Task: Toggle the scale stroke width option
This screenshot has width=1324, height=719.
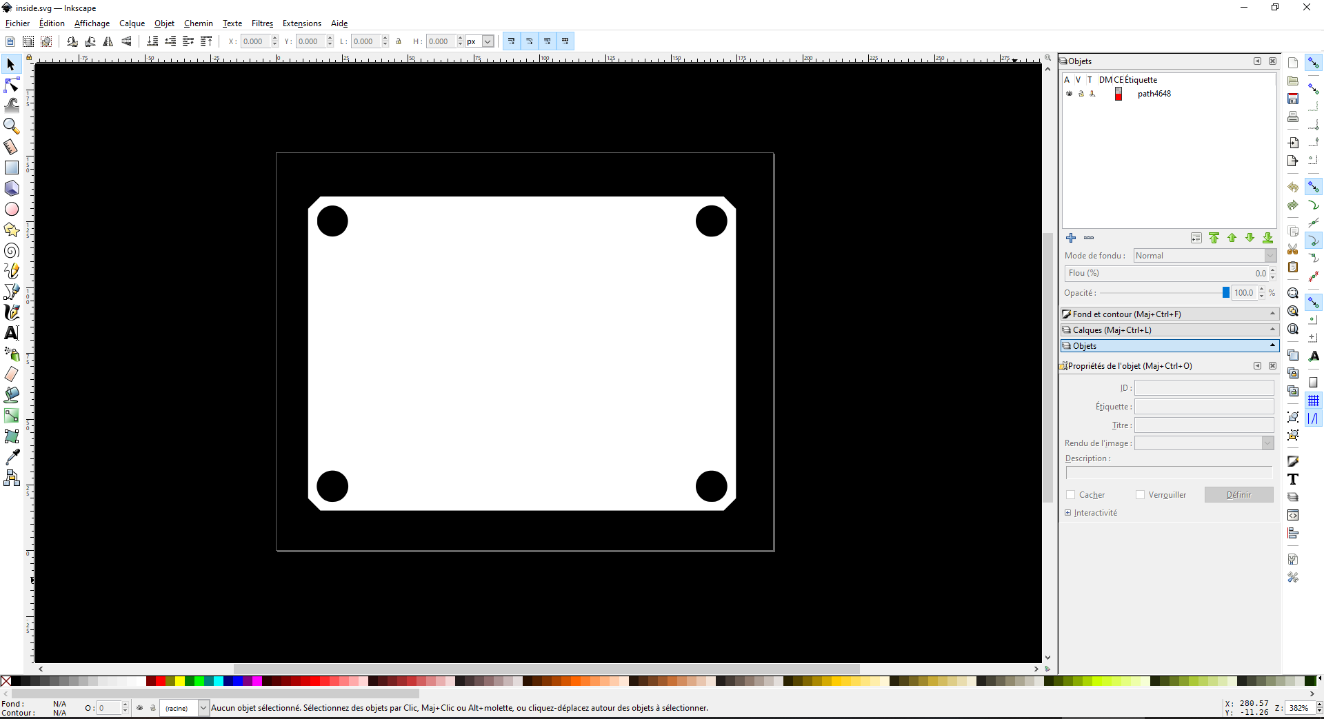Action: click(511, 41)
